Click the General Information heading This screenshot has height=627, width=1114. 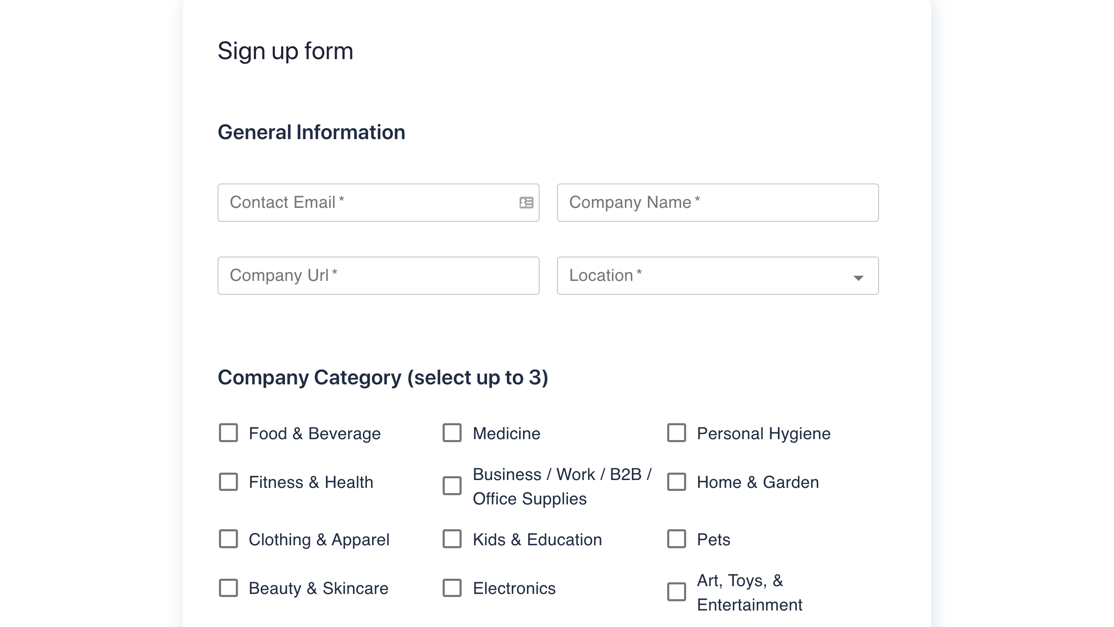pyautogui.click(x=311, y=132)
